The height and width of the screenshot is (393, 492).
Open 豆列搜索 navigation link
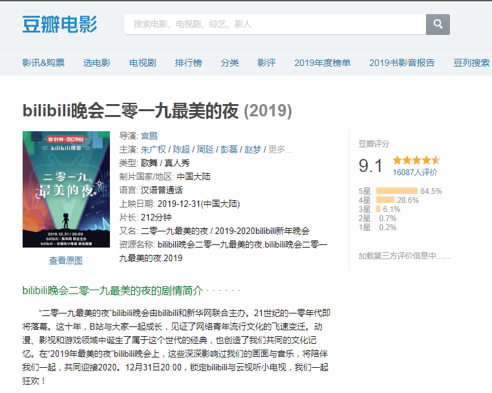pos(471,63)
